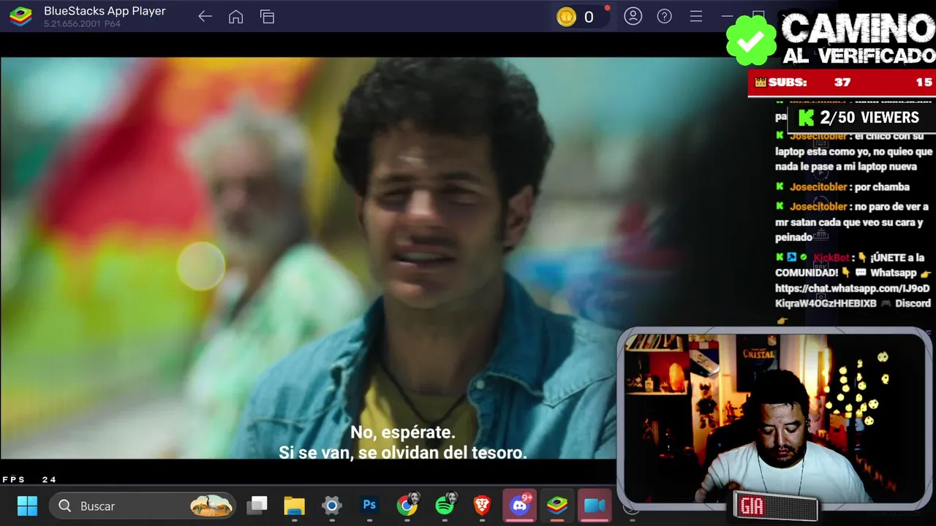
Task: Click the BlueStacks logo in title bar
Action: [20, 16]
